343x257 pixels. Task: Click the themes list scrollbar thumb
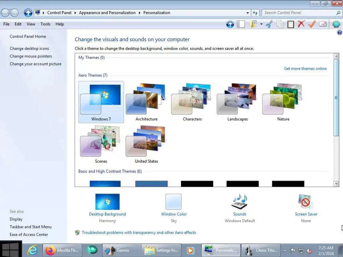(x=336, y=97)
